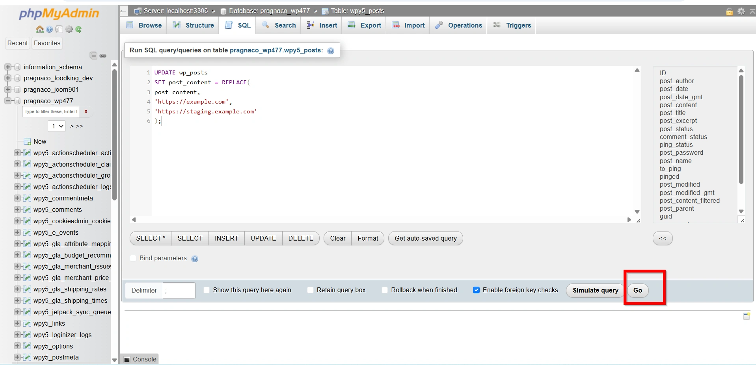This screenshot has width=756, height=365.
Task: Click the wpy5_links table structure icon
Action: (27, 323)
